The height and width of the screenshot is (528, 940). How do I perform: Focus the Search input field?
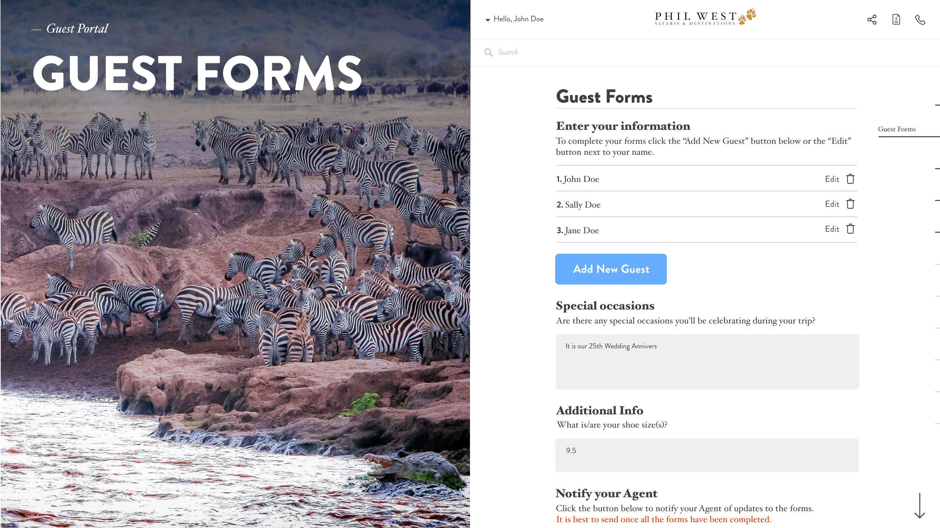click(698, 52)
